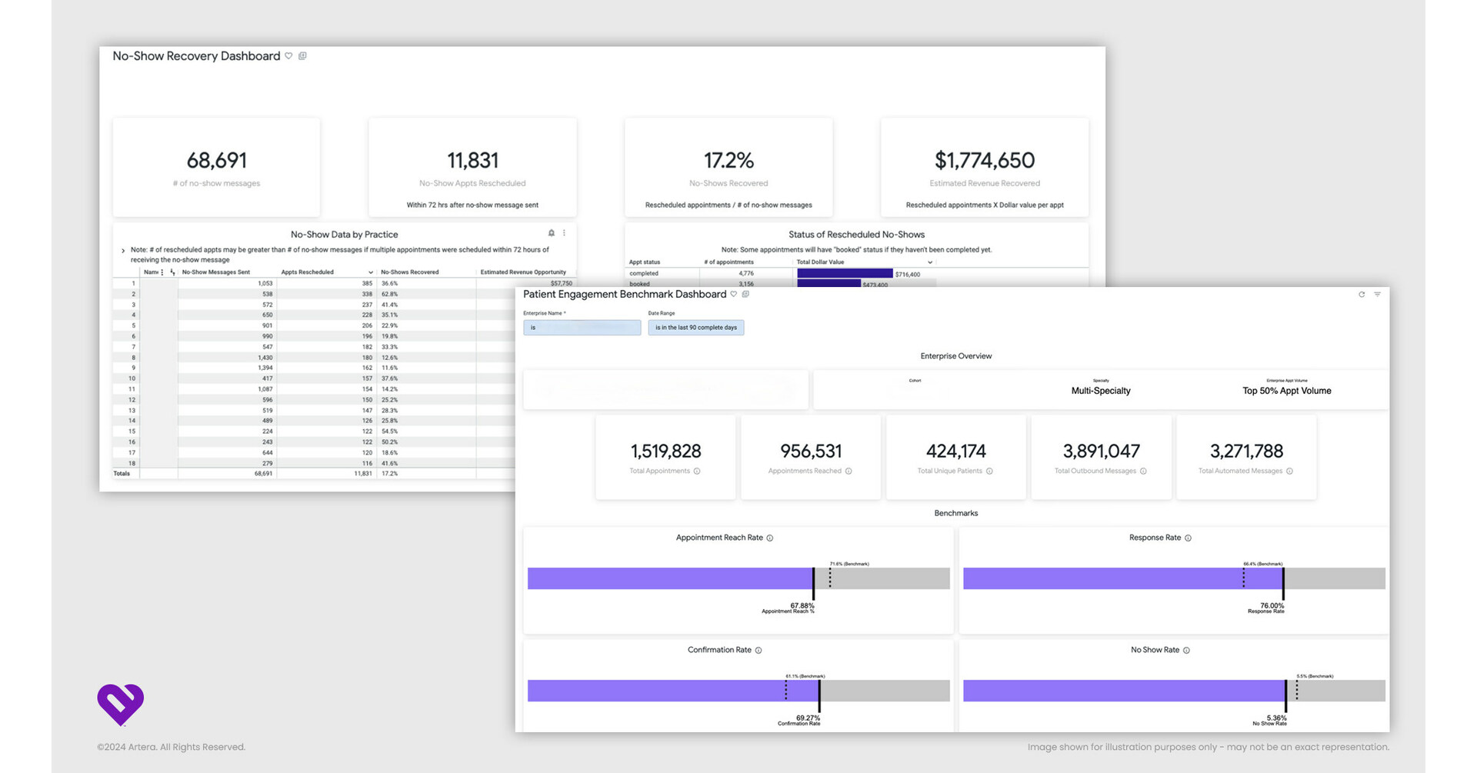Click alert bell on No-Show Data by Practice
This screenshot has width=1477, height=773.
(551, 233)
